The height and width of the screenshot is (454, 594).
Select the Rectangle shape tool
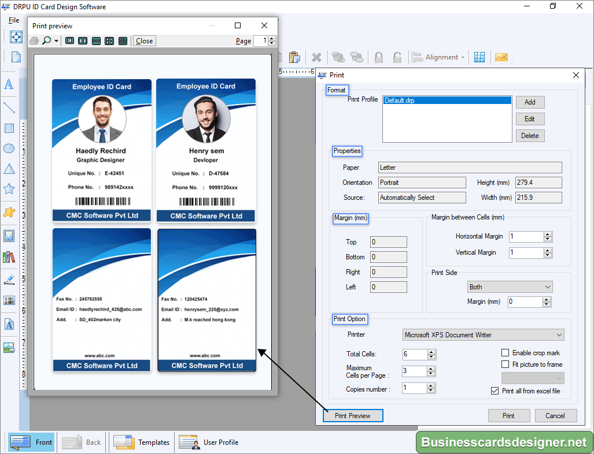9,128
